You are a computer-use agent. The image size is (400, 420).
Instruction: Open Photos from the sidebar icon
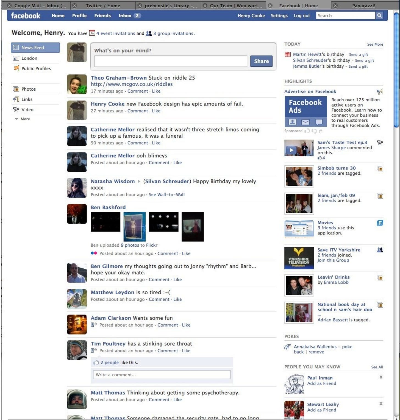point(16,89)
